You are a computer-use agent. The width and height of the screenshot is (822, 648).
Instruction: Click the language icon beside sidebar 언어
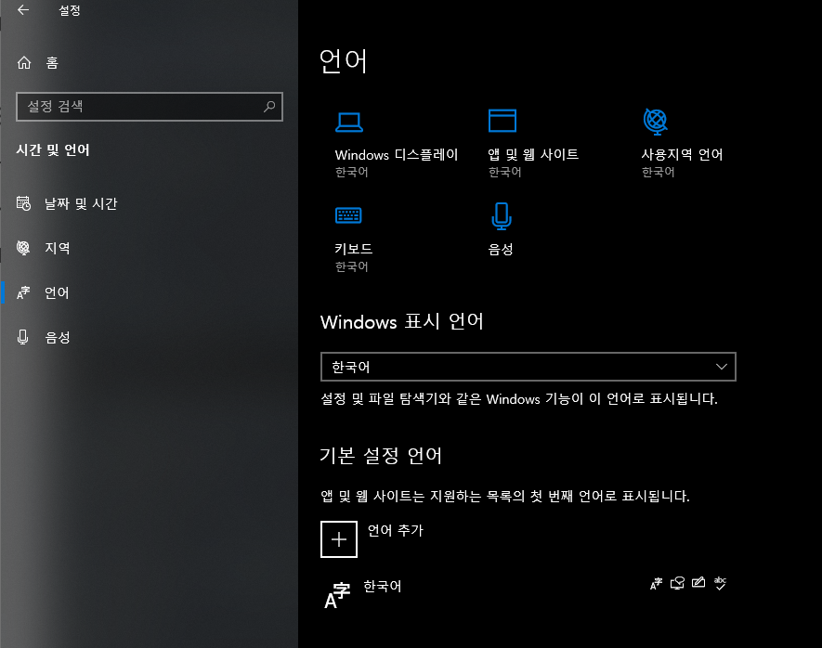[23, 292]
